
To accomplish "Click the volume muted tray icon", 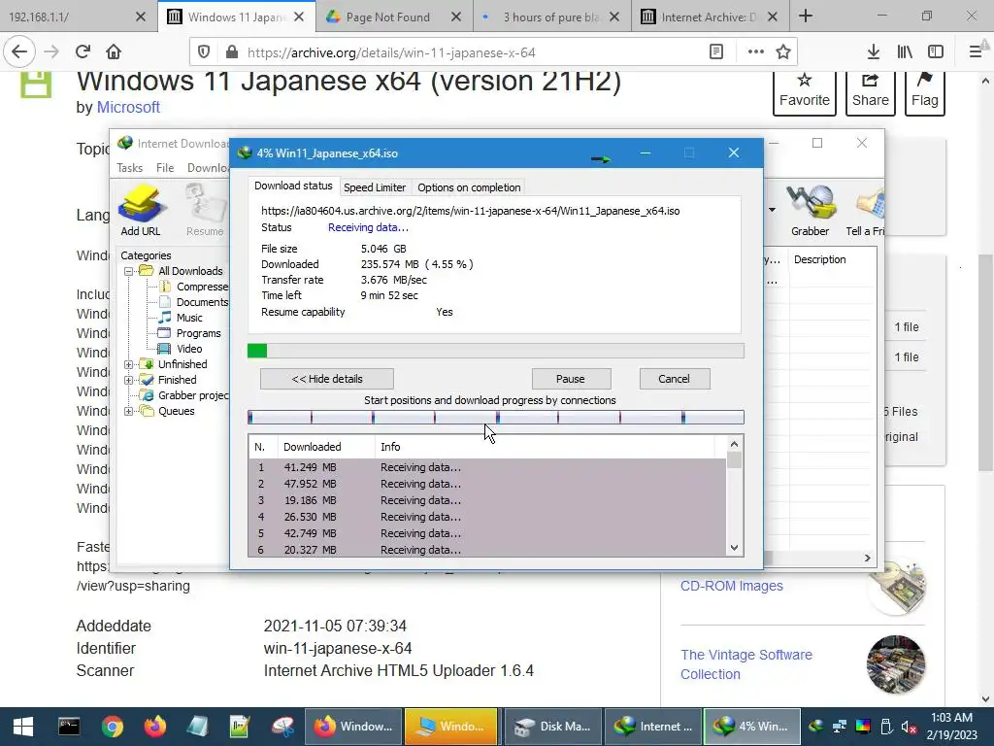I will point(909,727).
